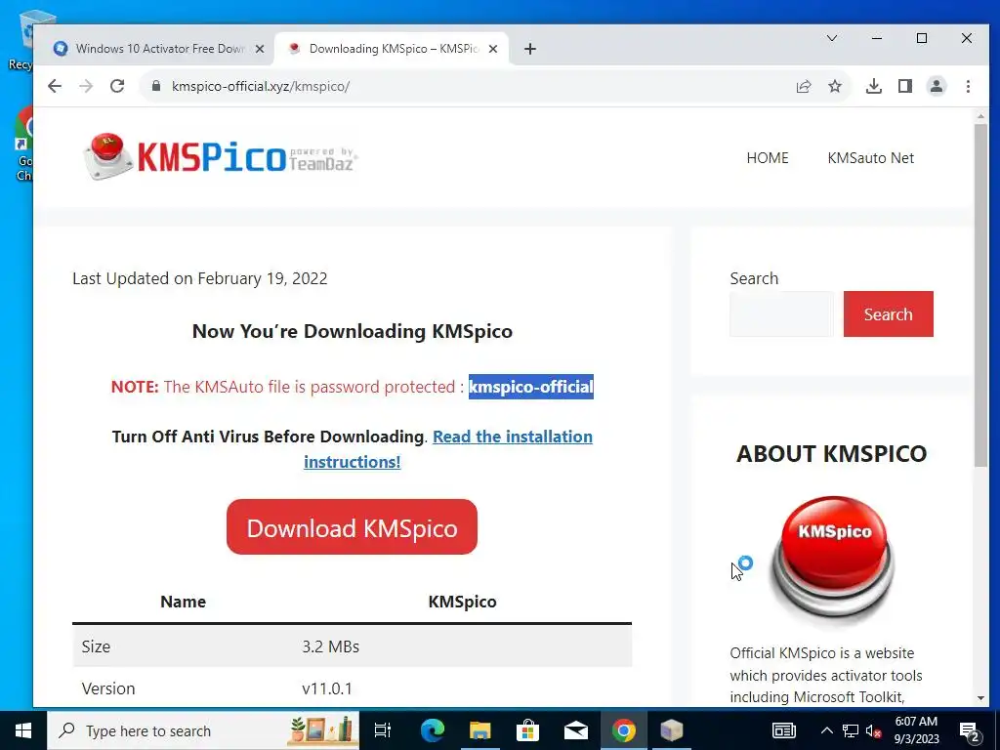Select the Downloading KMSpico tab
Screen dimensions: 1000x750
click(x=393, y=49)
